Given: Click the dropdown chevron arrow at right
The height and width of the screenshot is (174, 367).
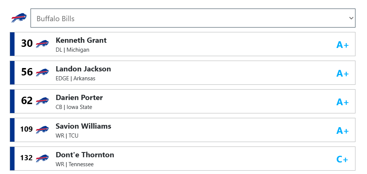Looking at the screenshot, I should tap(351, 18).
